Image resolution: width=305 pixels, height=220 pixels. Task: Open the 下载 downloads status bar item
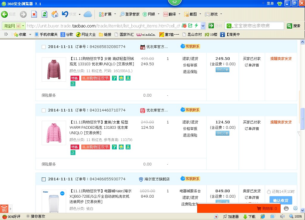(x=249, y=216)
